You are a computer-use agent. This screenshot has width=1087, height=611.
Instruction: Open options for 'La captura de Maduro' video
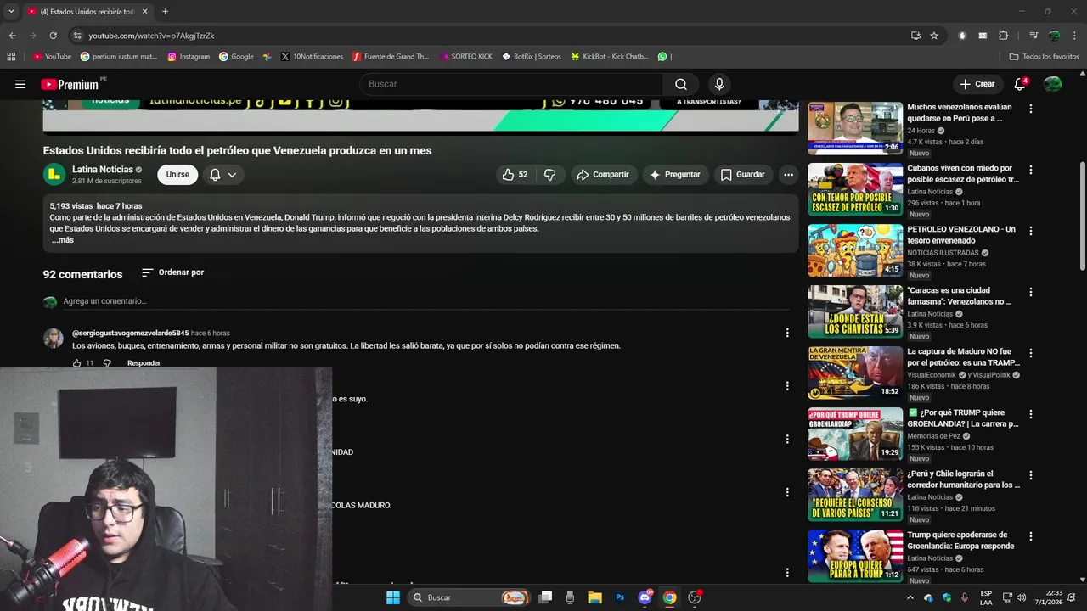1031,353
